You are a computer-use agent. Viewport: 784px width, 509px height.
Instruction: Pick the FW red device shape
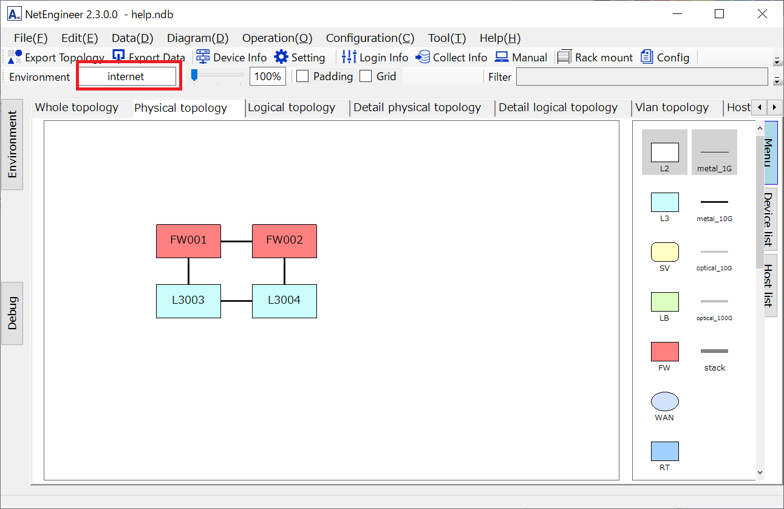tap(664, 352)
